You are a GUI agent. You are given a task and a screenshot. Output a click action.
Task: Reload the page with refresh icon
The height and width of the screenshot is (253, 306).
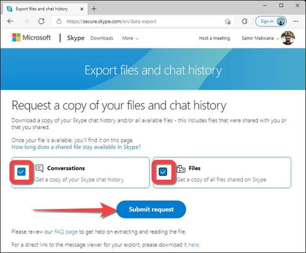coord(42,21)
